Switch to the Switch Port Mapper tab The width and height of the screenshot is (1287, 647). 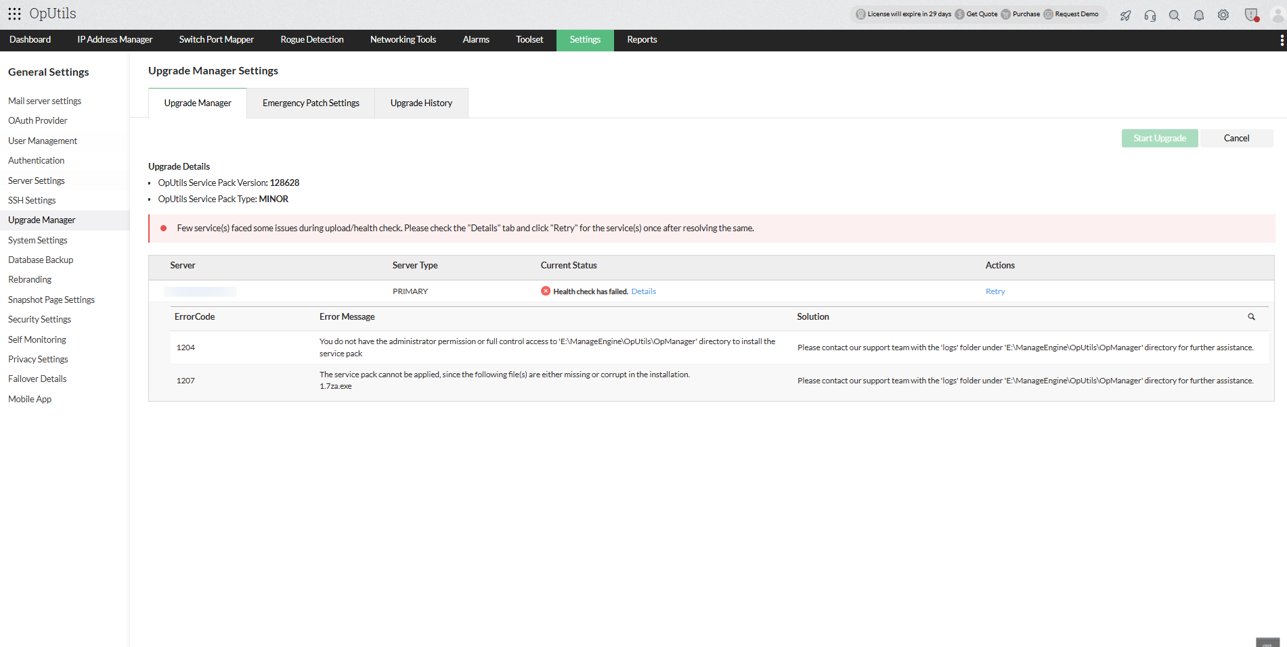217,40
